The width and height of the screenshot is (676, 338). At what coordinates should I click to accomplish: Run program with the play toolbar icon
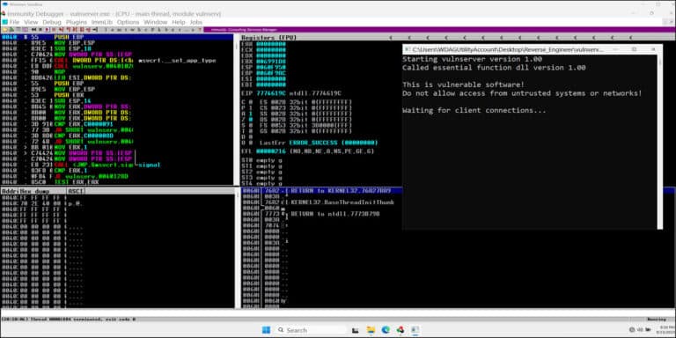[47, 29]
